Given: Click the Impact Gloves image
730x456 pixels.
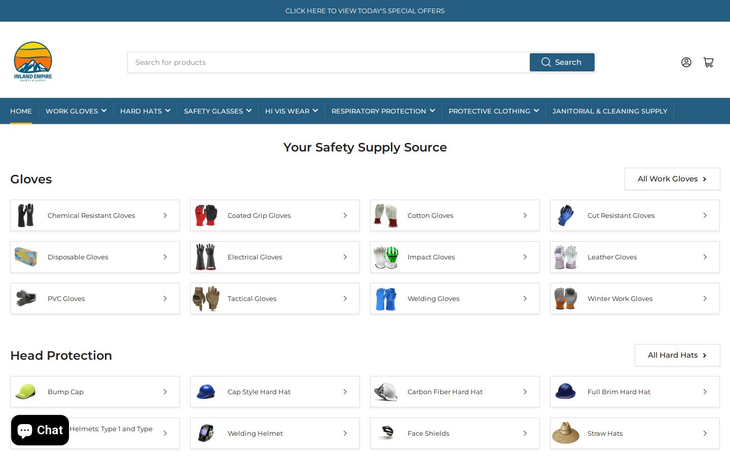Looking at the screenshot, I should click(x=386, y=257).
